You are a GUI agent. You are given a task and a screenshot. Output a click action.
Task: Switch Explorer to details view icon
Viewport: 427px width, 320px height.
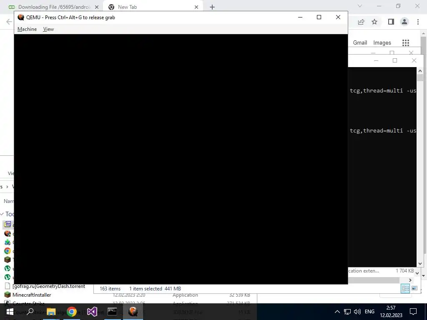tap(405, 288)
